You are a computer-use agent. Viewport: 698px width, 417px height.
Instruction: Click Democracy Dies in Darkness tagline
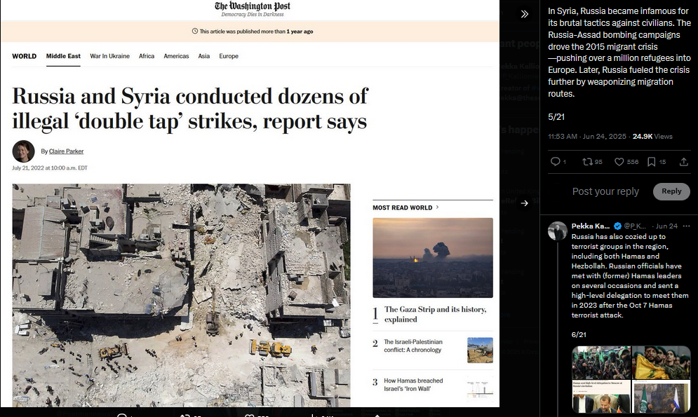[253, 15]
